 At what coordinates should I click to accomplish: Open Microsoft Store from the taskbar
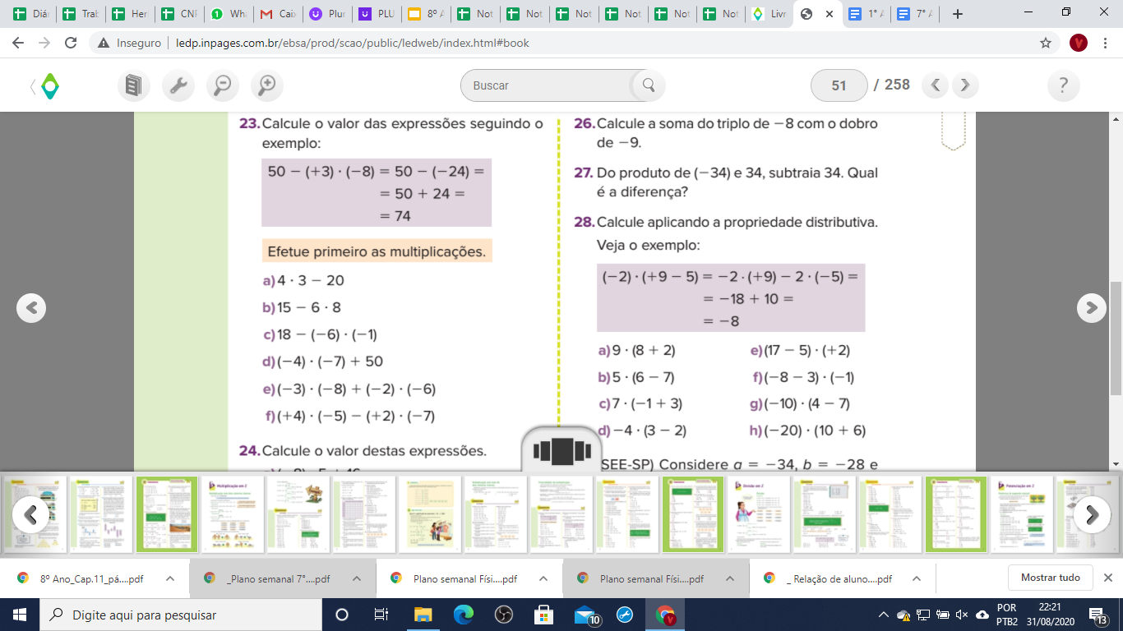click(x=543, y=615)
